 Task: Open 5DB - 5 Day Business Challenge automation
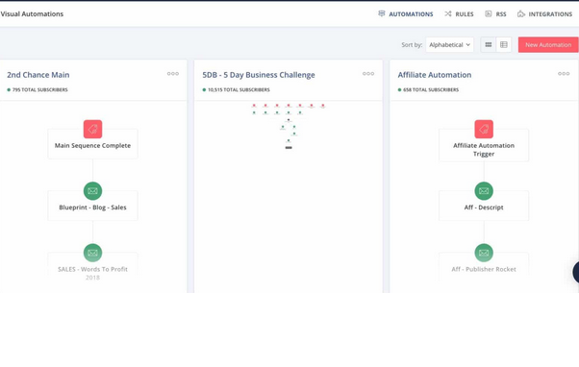[x=259, y=75]
